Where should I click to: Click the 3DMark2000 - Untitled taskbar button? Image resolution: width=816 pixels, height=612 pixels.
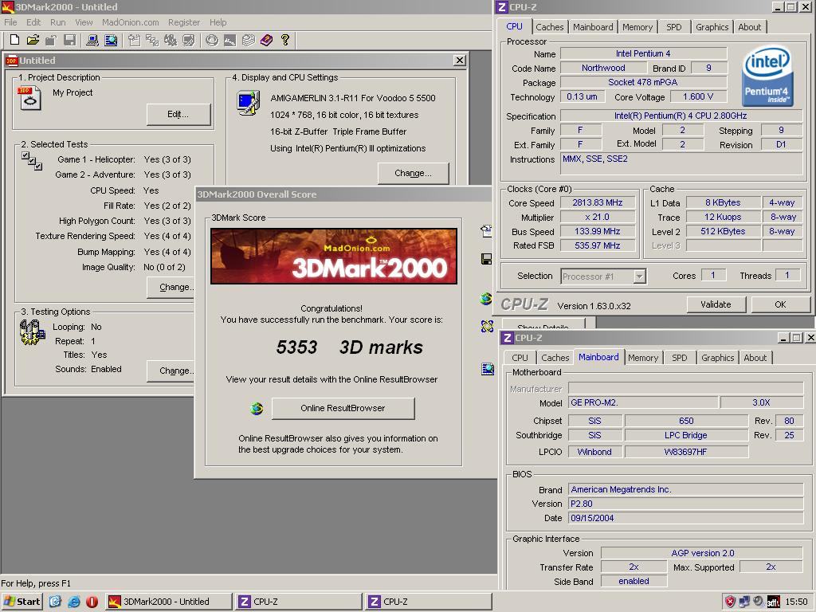pos(169,602)
